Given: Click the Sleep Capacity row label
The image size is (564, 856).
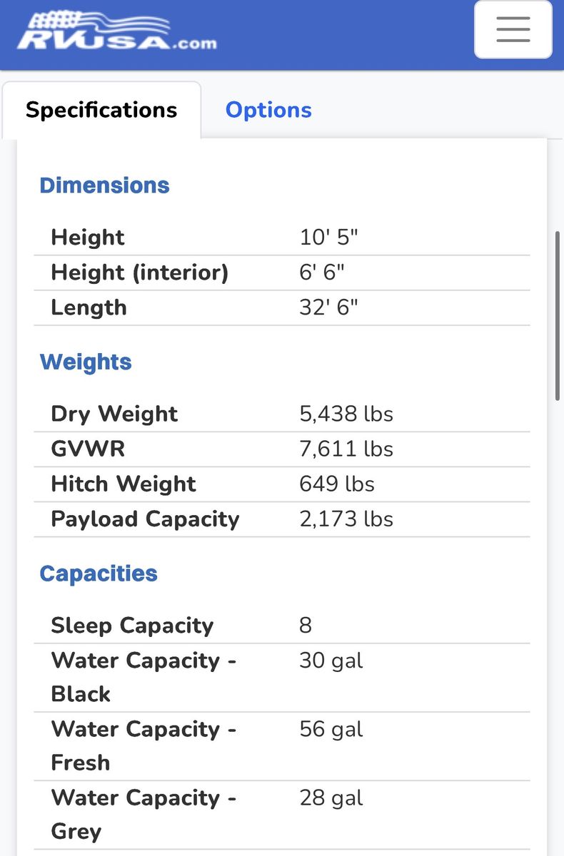Looking at the screenshot, I should pyautogui.click(x=132, y=626).
